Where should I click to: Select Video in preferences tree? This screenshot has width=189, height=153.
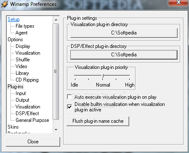[x=21, y=66]
